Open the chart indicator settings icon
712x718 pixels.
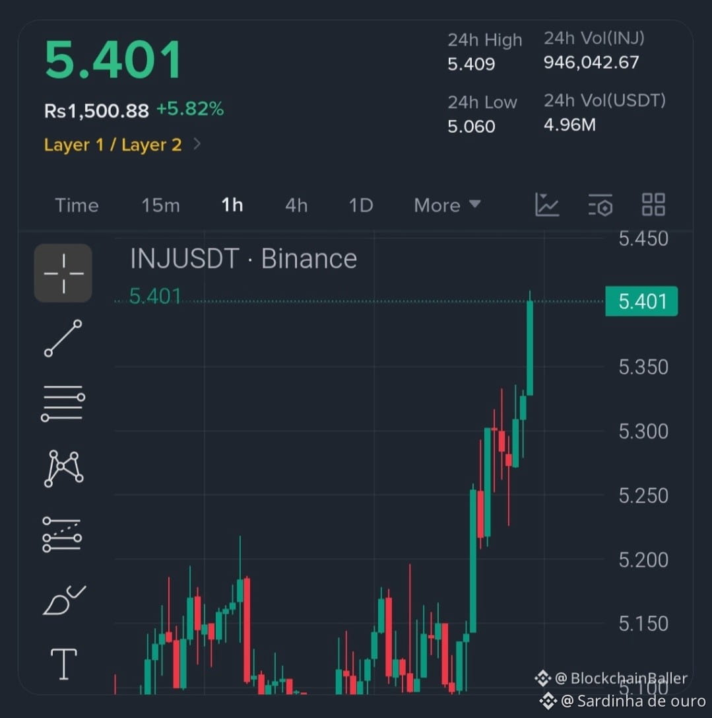click(x=600, y=205)
